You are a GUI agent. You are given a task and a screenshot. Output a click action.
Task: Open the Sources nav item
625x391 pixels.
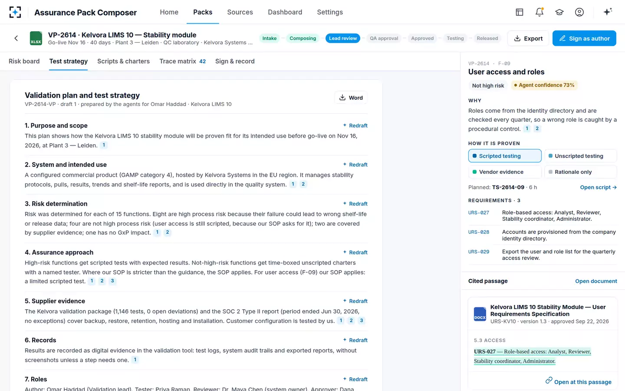tap(240, 12)
